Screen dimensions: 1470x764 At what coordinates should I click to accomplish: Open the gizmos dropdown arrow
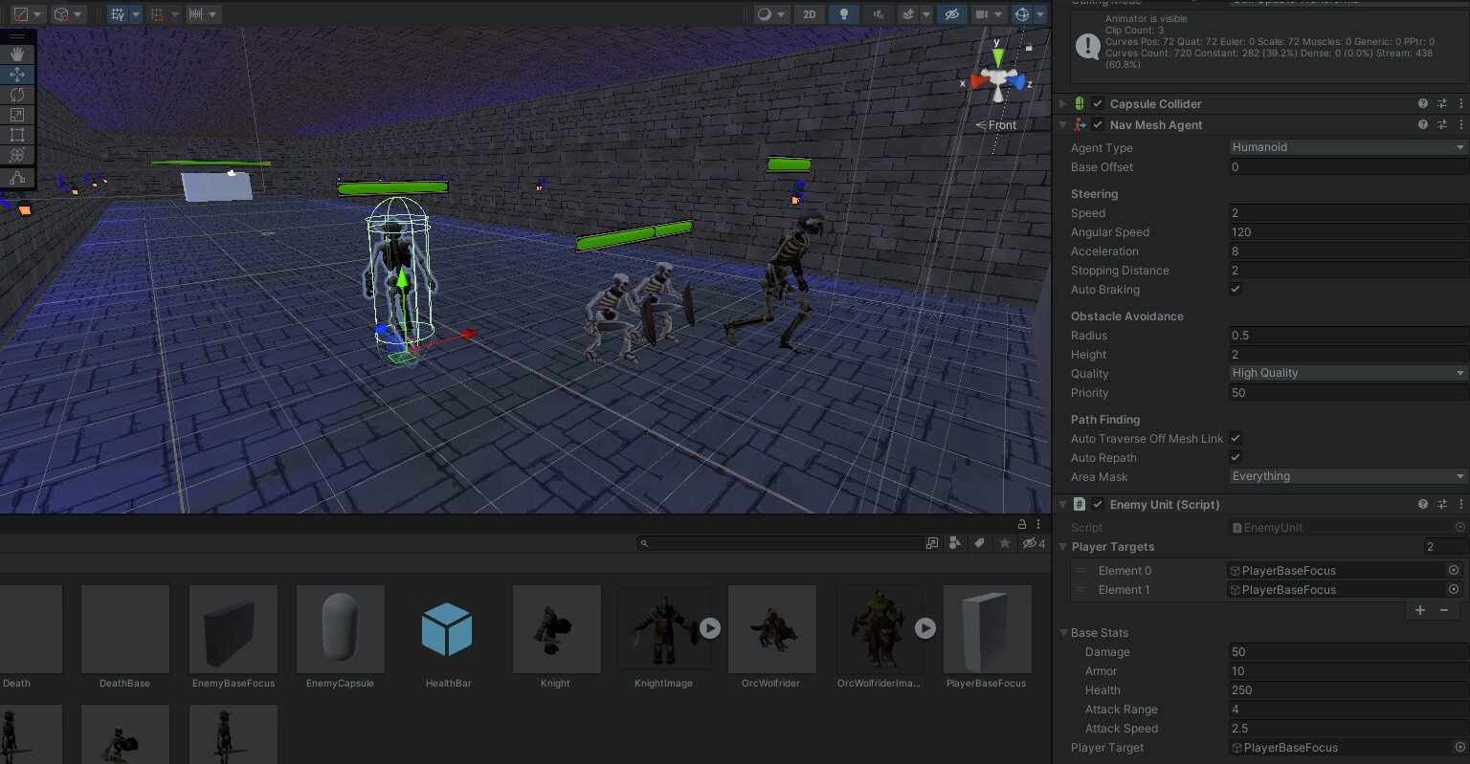(x=1040, y=14)
